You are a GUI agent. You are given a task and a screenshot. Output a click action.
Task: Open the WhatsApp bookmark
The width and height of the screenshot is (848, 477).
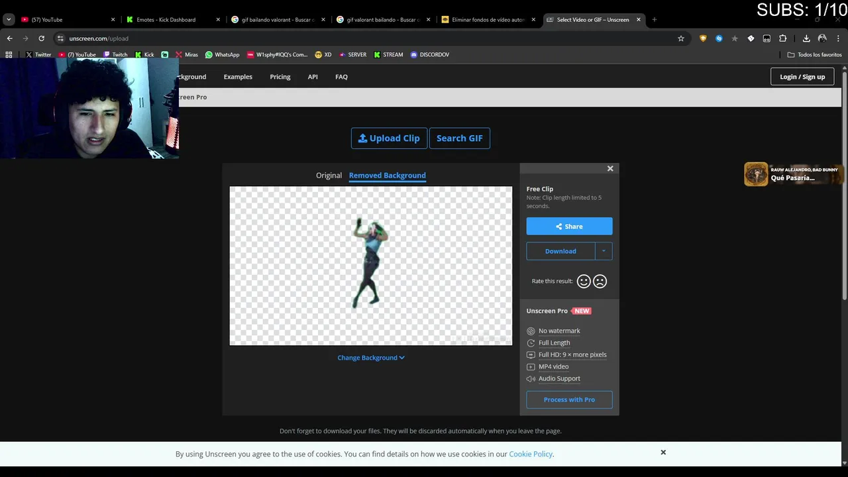[223, 54]
